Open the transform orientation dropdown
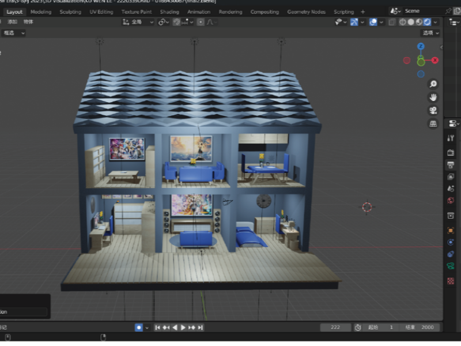 pos(138,22)
